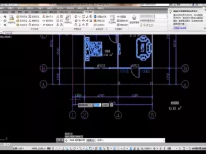Toggle the layer lock icon beside lightbulb
The width and height of the screenshot is (206, 154).
point(147,25)
